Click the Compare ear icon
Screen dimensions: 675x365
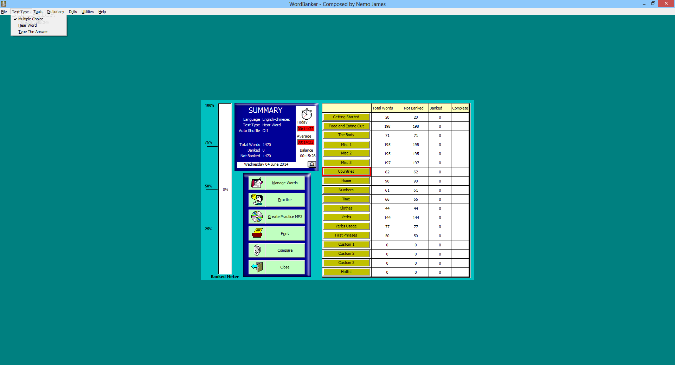(x=257, y=250)
